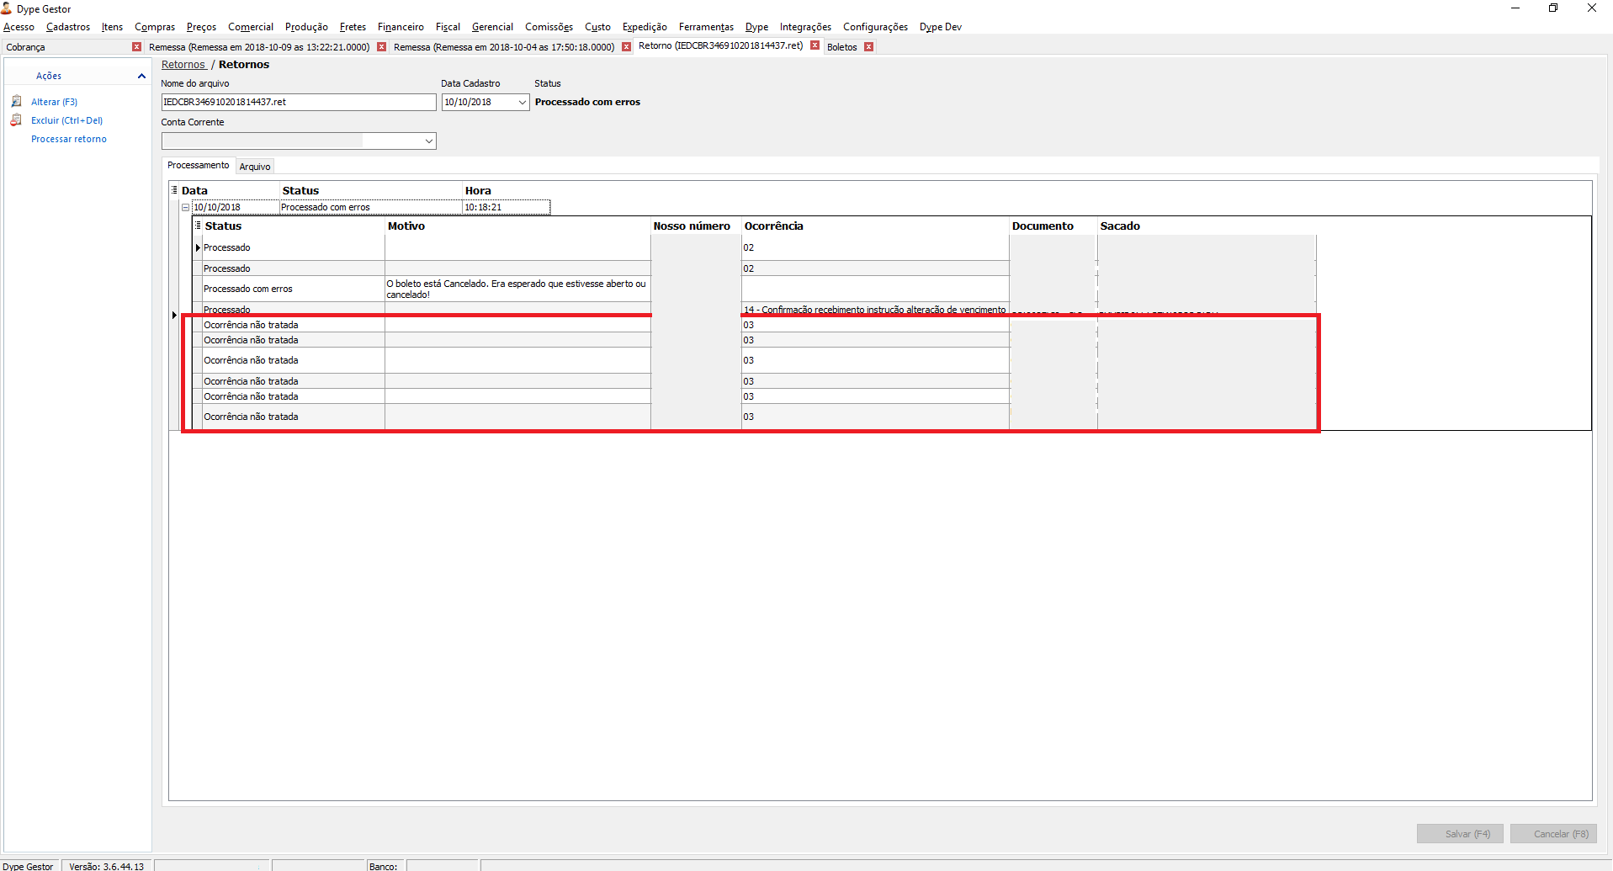The width and height of the screenshot is (1613, 871).
Task: Sort by the Ocorrência column header
Action: (875, 226)
